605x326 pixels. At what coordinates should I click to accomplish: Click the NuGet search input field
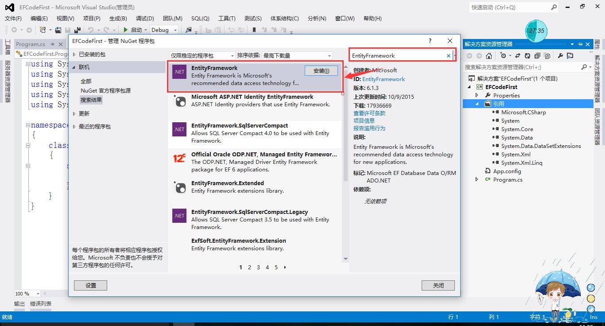[397, 56]
